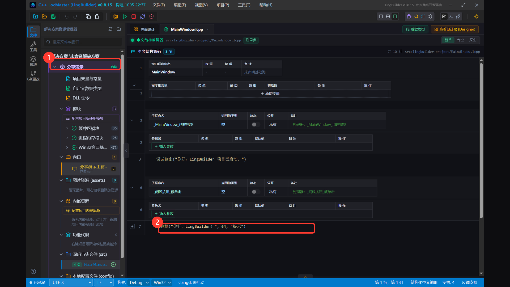The width and height of the screenshot is (510, 287).
Task: Click the red shield check icon
Action: point(151,16)
